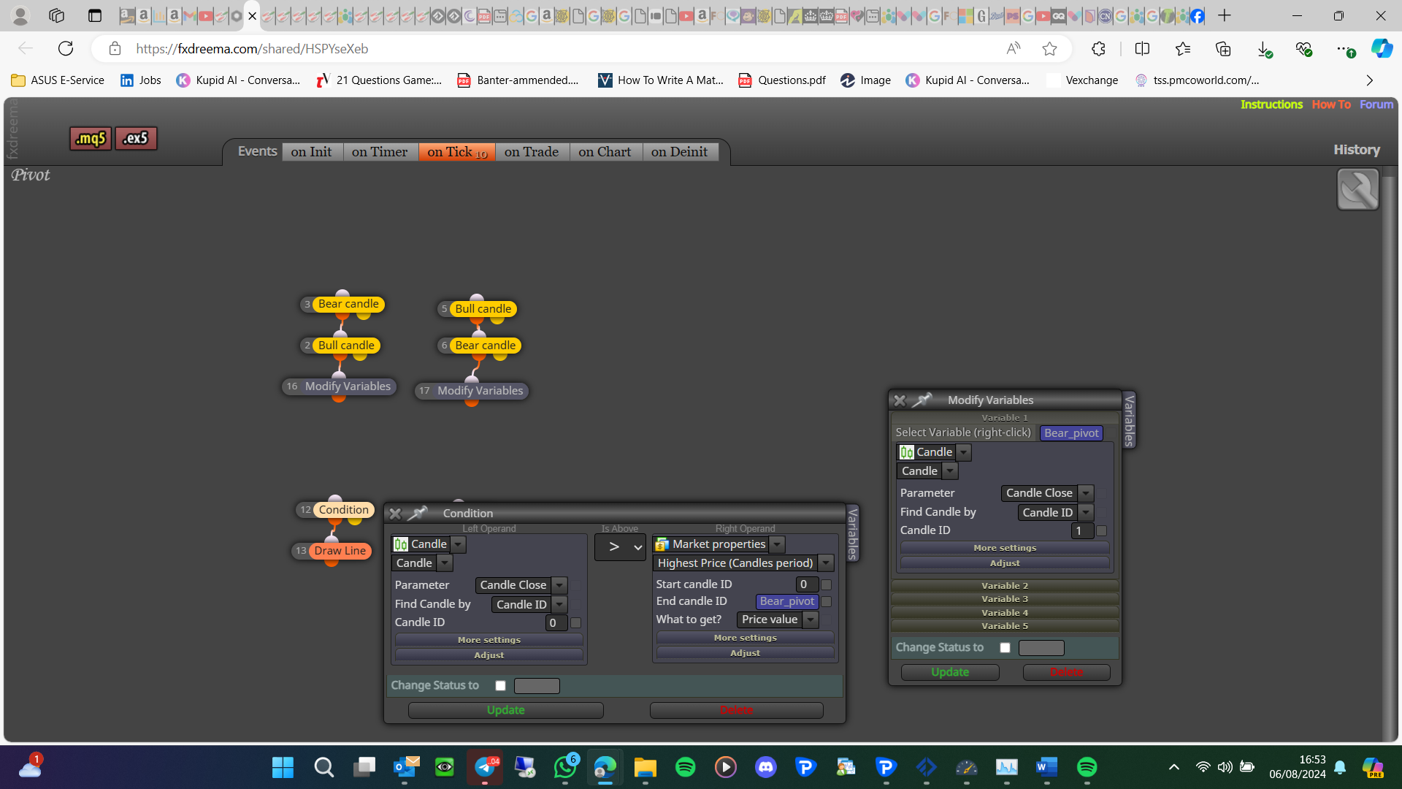Open Variables side tab on Modify Variables panel
Viewport: 1402px width, 789px height.
(x=1129, y=420)
